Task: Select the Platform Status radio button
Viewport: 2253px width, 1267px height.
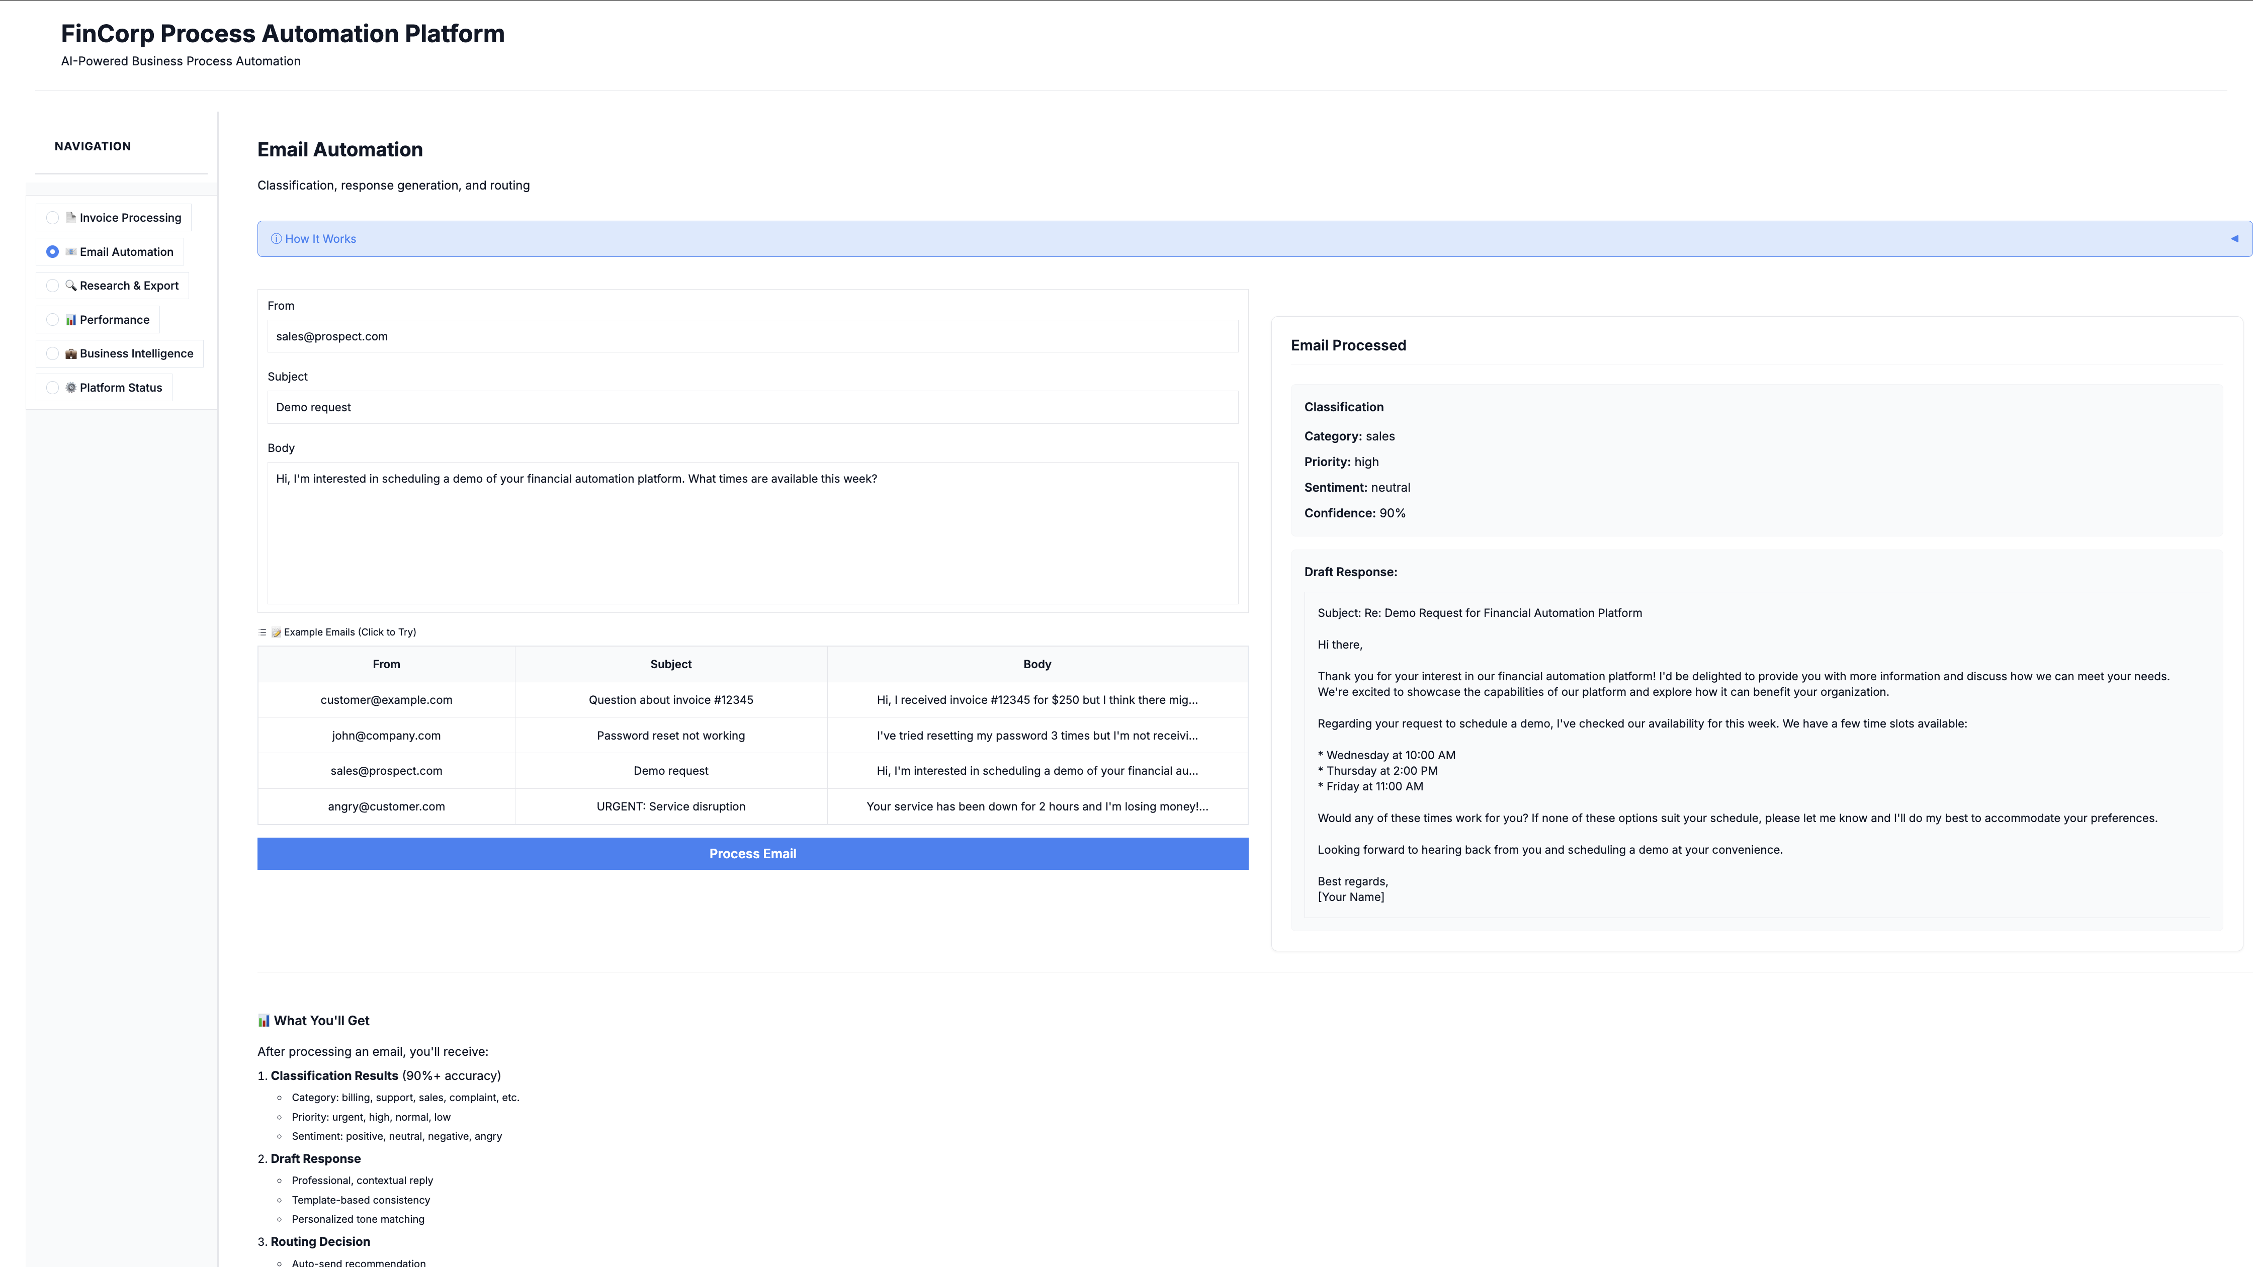Action: point(52,387)
